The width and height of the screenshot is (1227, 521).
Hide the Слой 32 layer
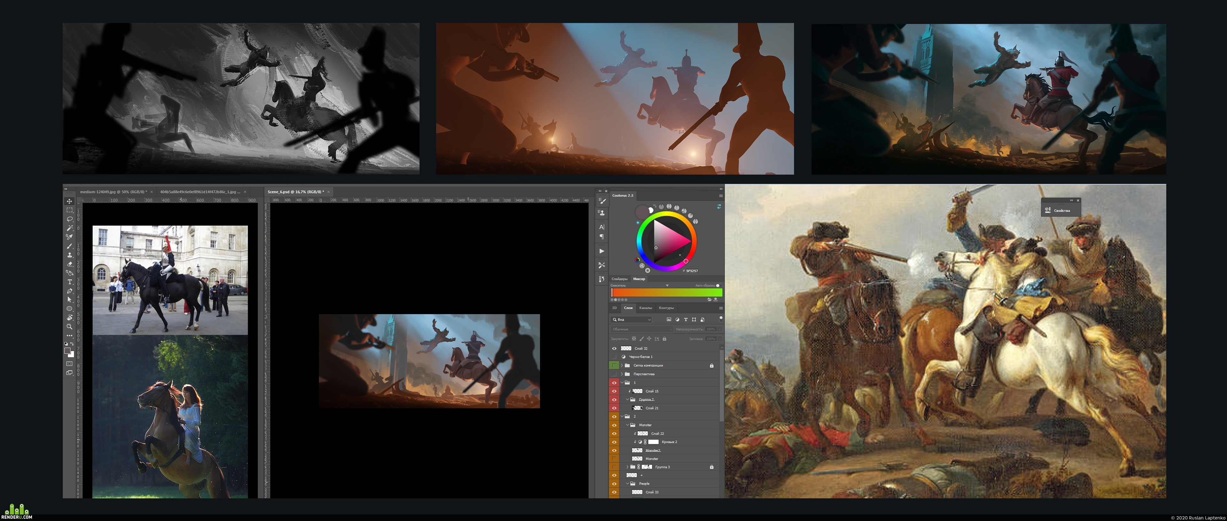coord(614,348)
